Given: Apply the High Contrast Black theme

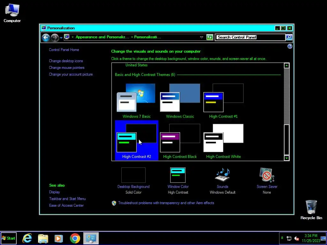Looking at the screenshot, I should [x=180, y=140].
